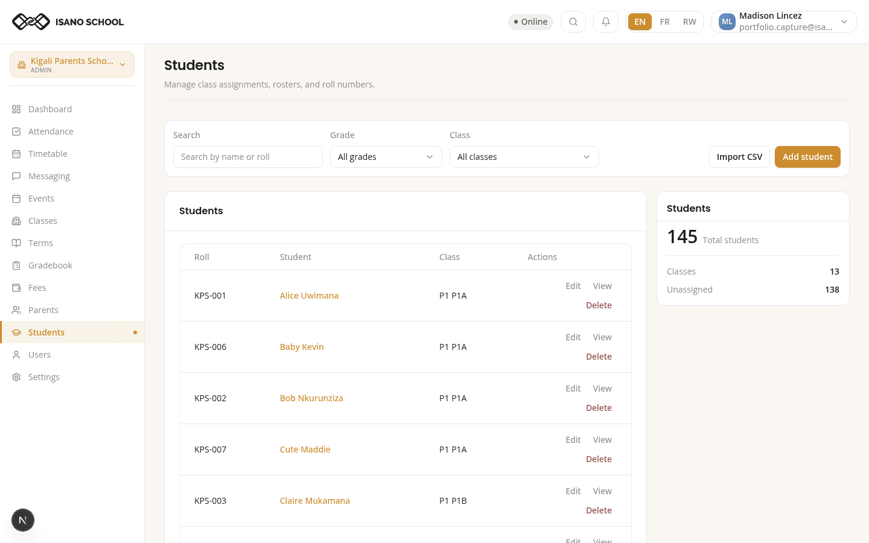View the Cute Maddie row
Screen dimensions: 869x543
tap(602, 440)
